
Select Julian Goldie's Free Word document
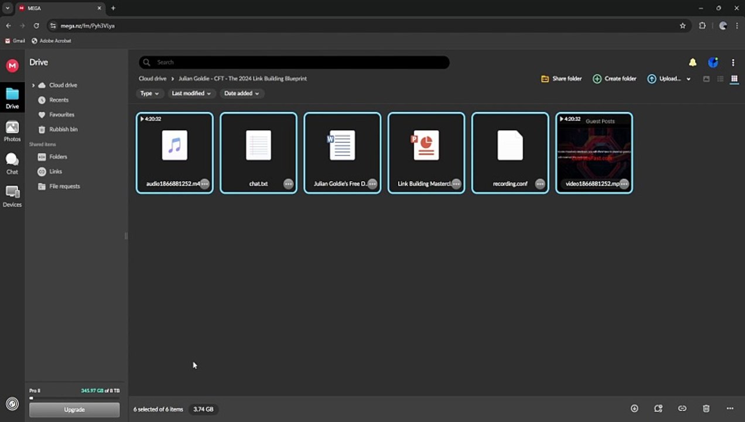[343, 152]
